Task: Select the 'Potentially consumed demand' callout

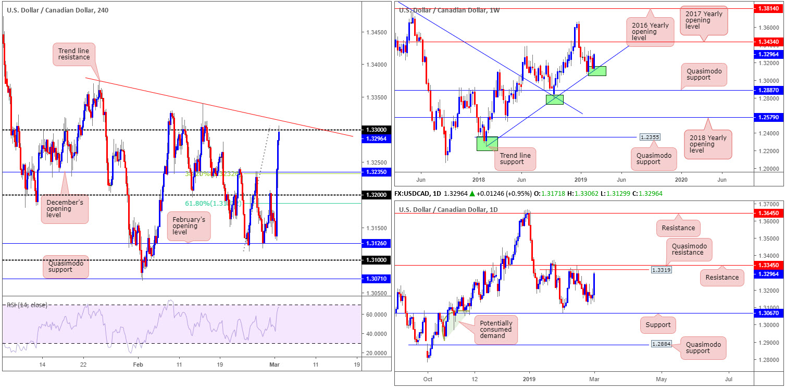Action: tap(496, 329)
